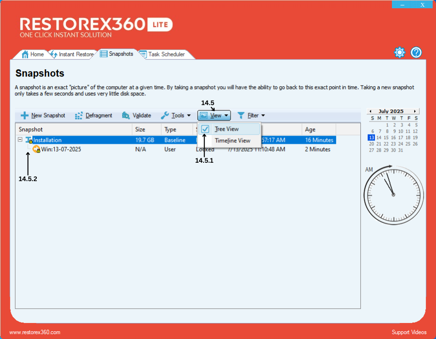
Task: Click the New Snapshot plus icon
Action: (x=24, y=116)
